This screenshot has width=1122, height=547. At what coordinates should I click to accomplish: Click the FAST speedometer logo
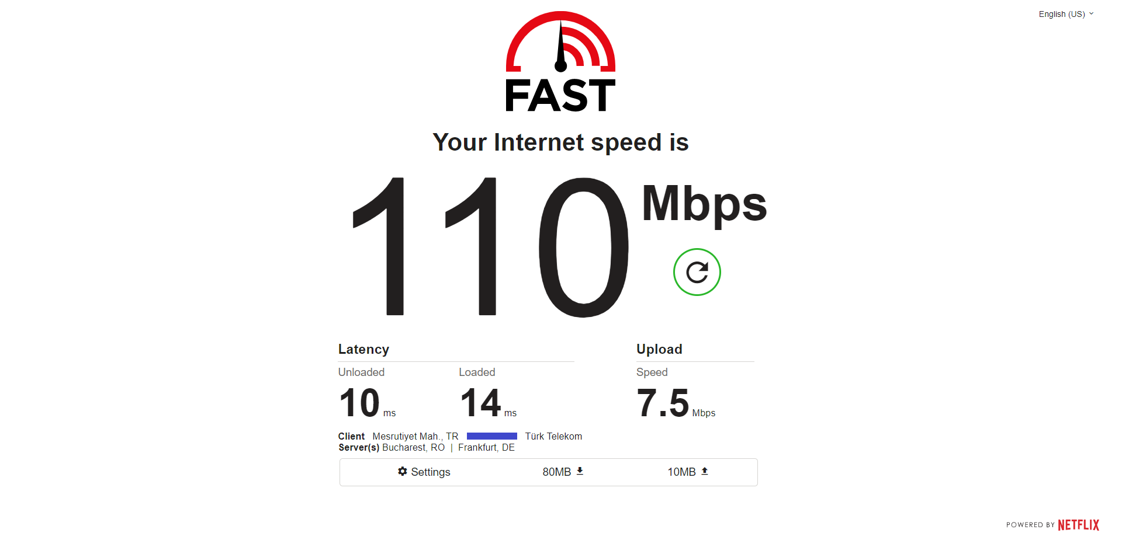click(560, 61)
